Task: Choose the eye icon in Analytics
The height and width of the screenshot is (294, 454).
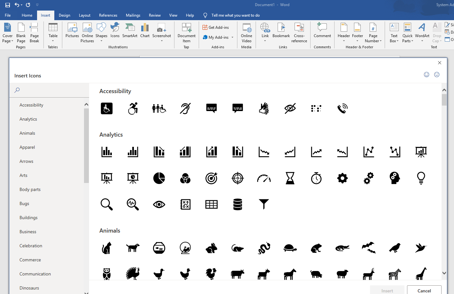Action: 159,204
